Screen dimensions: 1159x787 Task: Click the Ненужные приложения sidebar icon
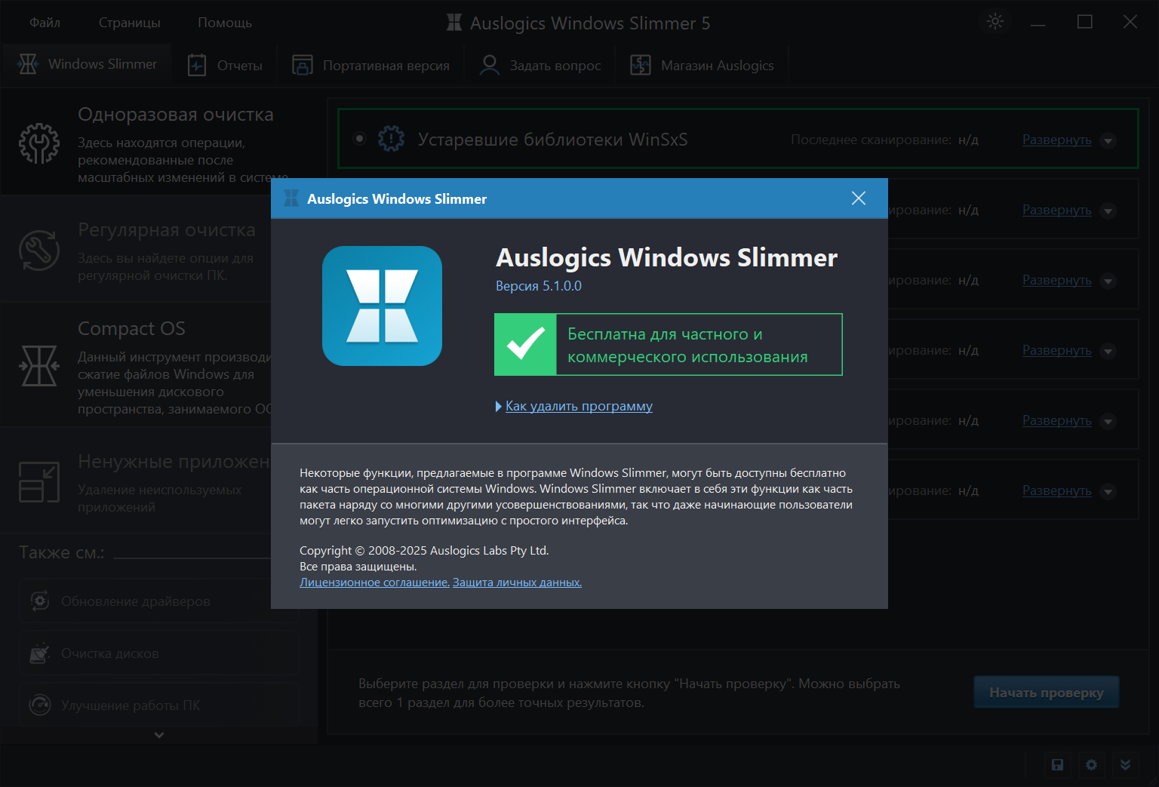click(39, 481)
